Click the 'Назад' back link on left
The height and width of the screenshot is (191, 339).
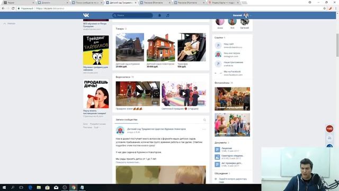pyautogui.click(x=10, y=23)
